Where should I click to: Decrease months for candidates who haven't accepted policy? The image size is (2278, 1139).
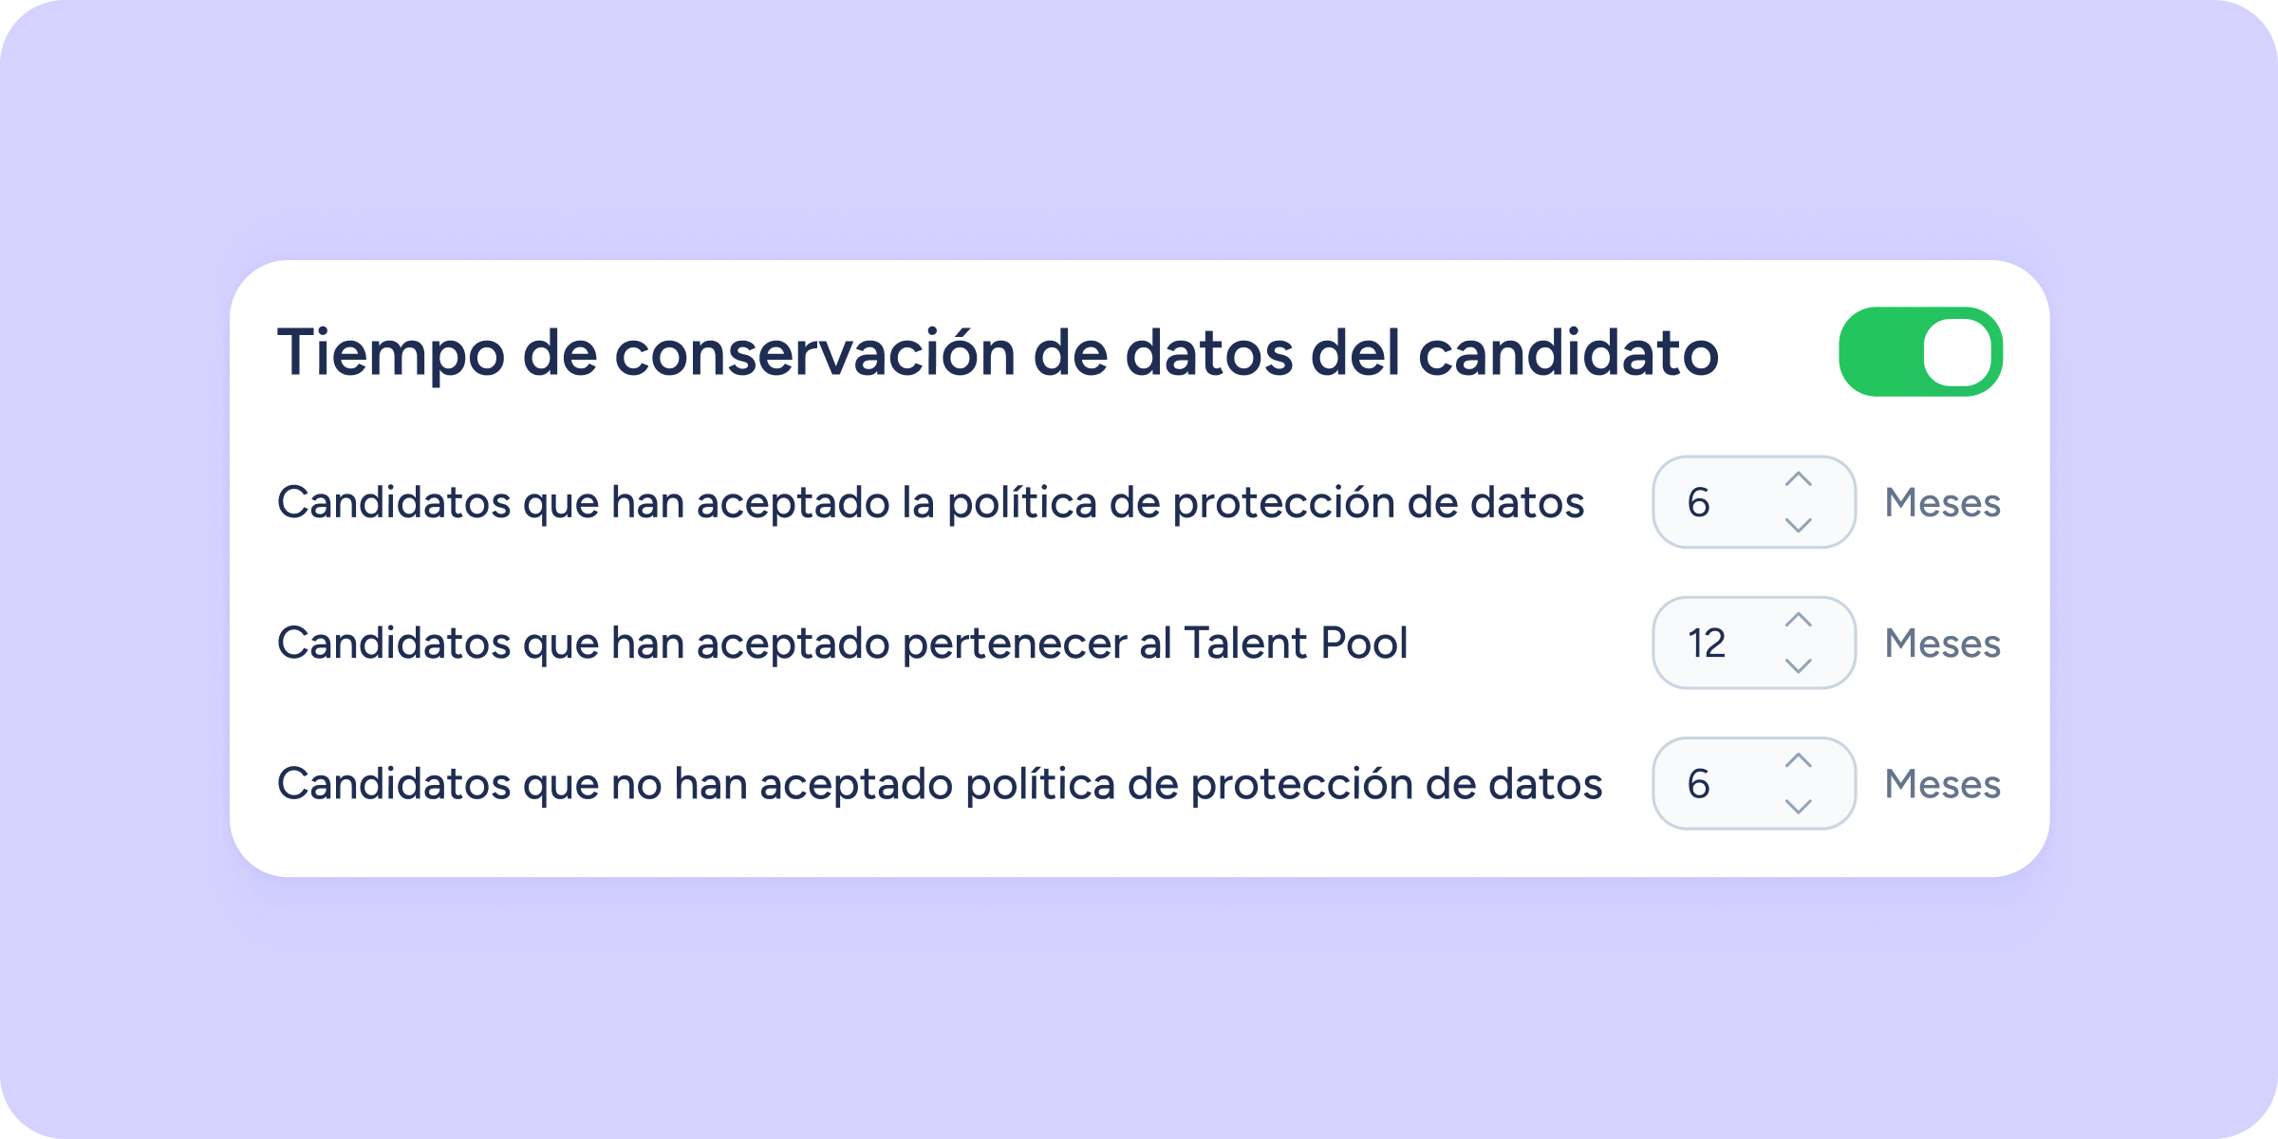pyautogui.click(x=1798, y=805)
